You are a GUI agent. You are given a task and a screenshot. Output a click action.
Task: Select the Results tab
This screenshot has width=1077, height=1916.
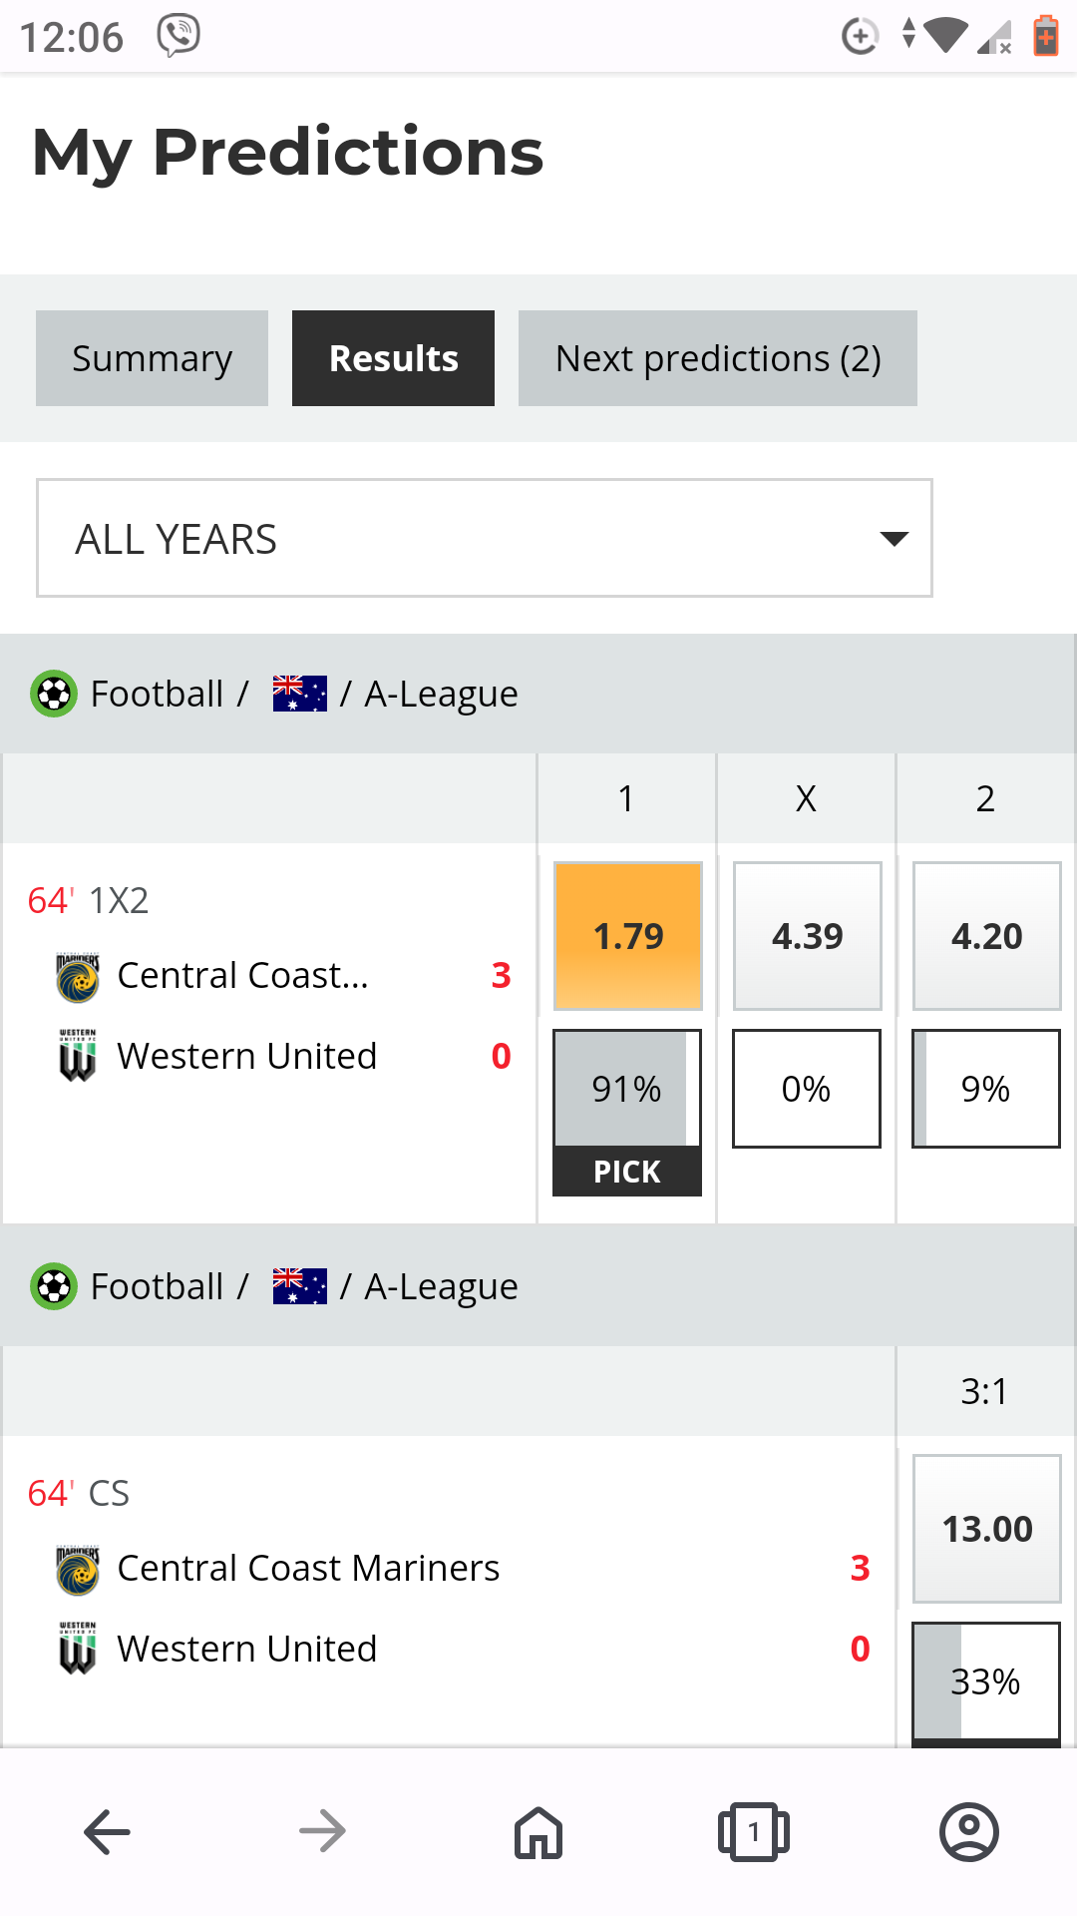(x=393, y=358)
